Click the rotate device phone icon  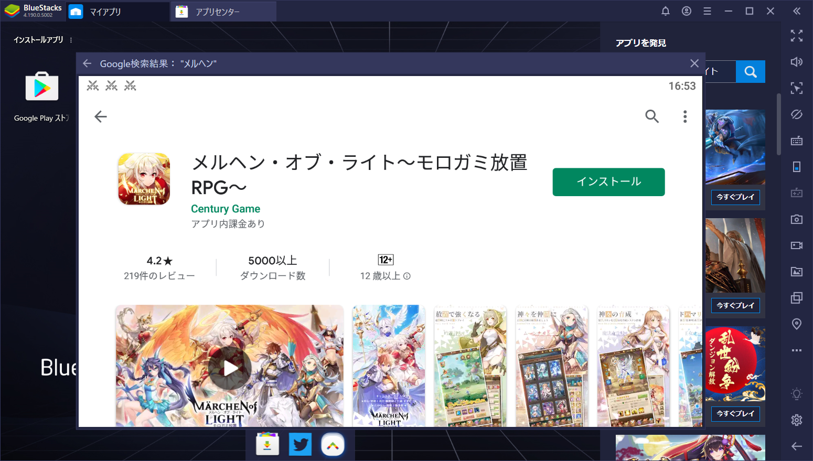point(797,167)
